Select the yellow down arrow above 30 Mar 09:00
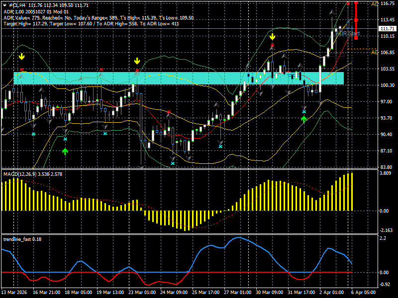The image size is (398, 298). pos(272,37)
